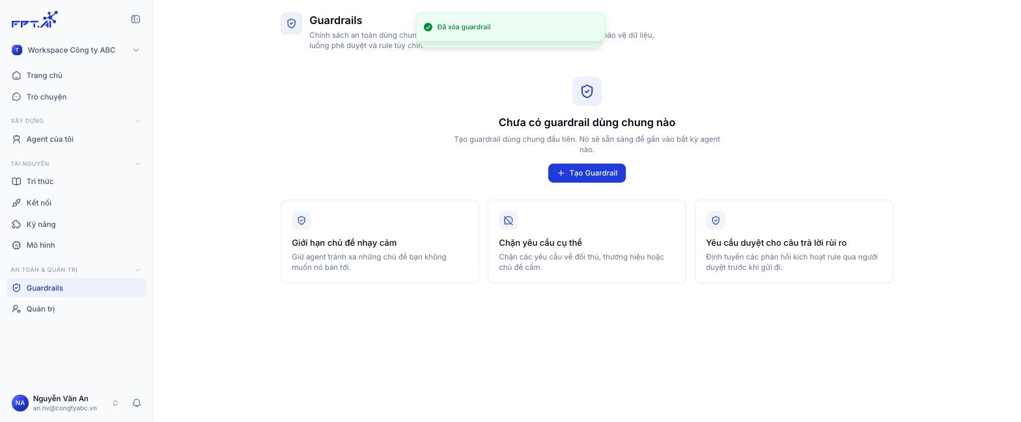The width and height of the screenshot is (1021, 422).
Task: Click the Nguyễn Văn An user name
Action: 61,399
